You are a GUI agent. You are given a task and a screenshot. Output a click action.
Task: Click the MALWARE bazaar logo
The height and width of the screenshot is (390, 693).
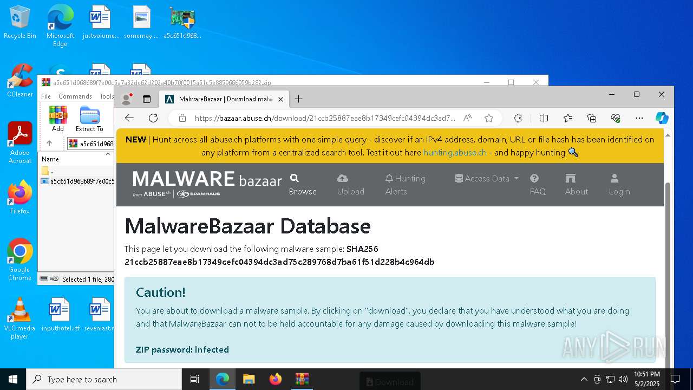(x=207, y=184)
